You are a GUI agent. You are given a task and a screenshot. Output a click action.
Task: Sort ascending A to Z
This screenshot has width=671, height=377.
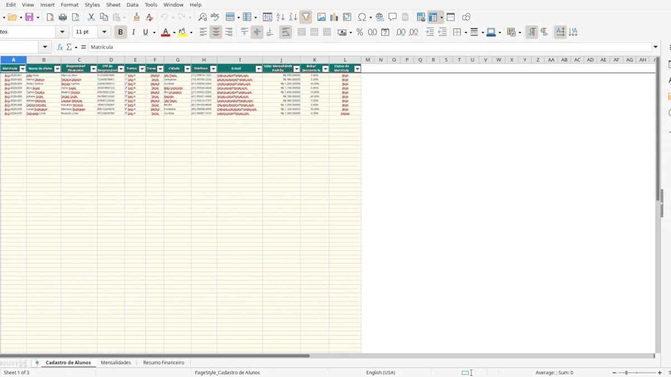click(280, 17)
